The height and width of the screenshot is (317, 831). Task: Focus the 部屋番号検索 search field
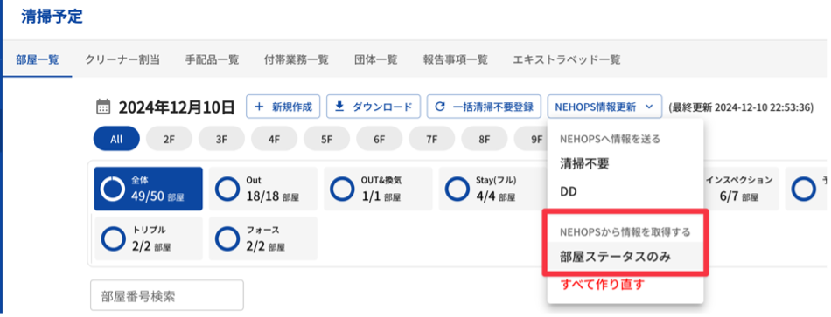[x=167, y=295]
